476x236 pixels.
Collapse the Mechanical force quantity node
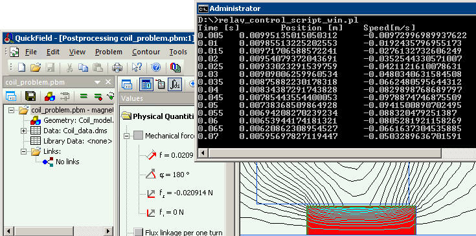tap(126, 136)
